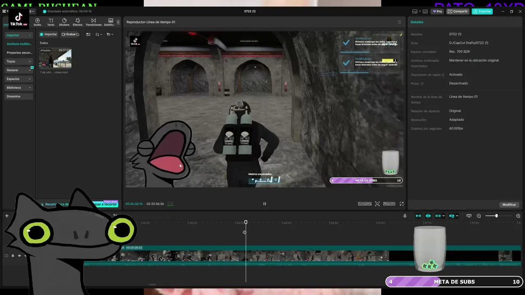
Task: Show info about Disposición de capas
Action: (x=443, y=75)
